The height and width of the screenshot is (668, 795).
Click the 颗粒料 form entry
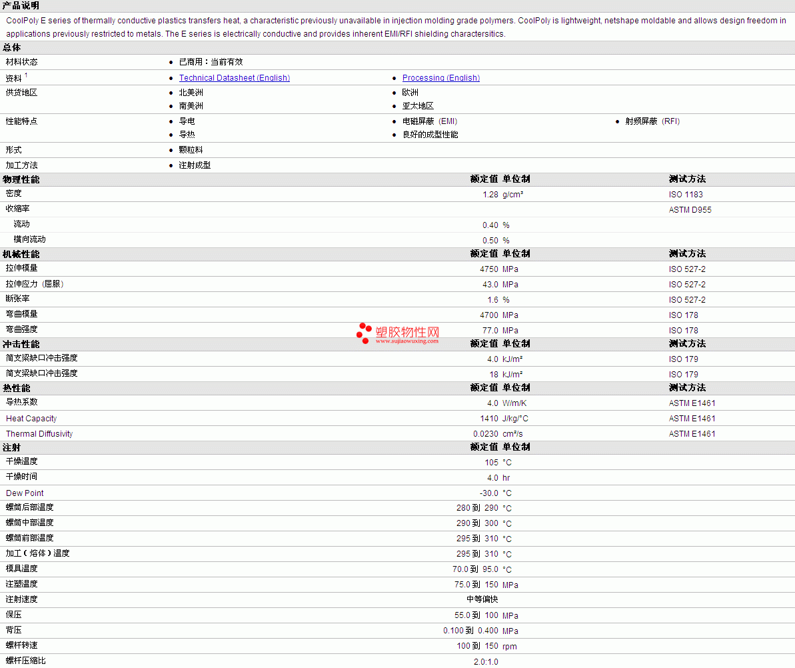pyautogui.click(x=191, y=150)
